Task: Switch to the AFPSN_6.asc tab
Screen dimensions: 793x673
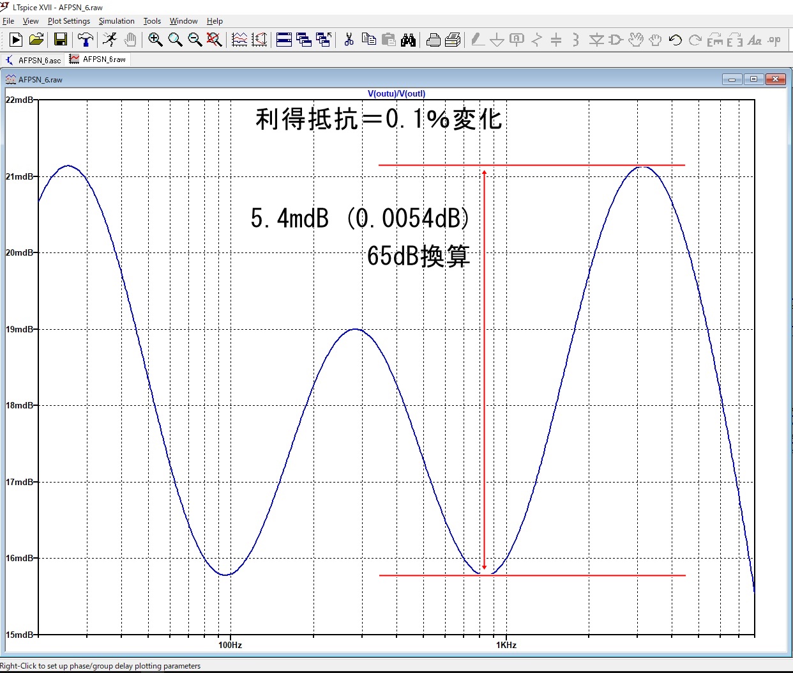Action: pos(34,60)
